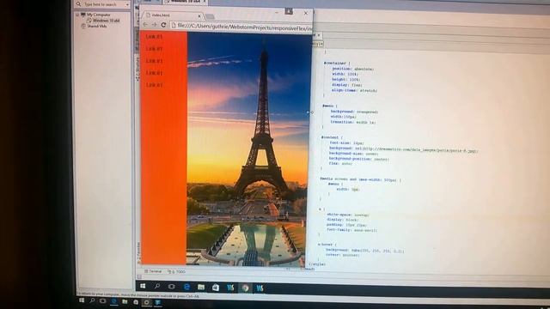Viewport: 550px width, 309px height.
Task: Open Task View on guest taskbar
Action: (172, 287)
